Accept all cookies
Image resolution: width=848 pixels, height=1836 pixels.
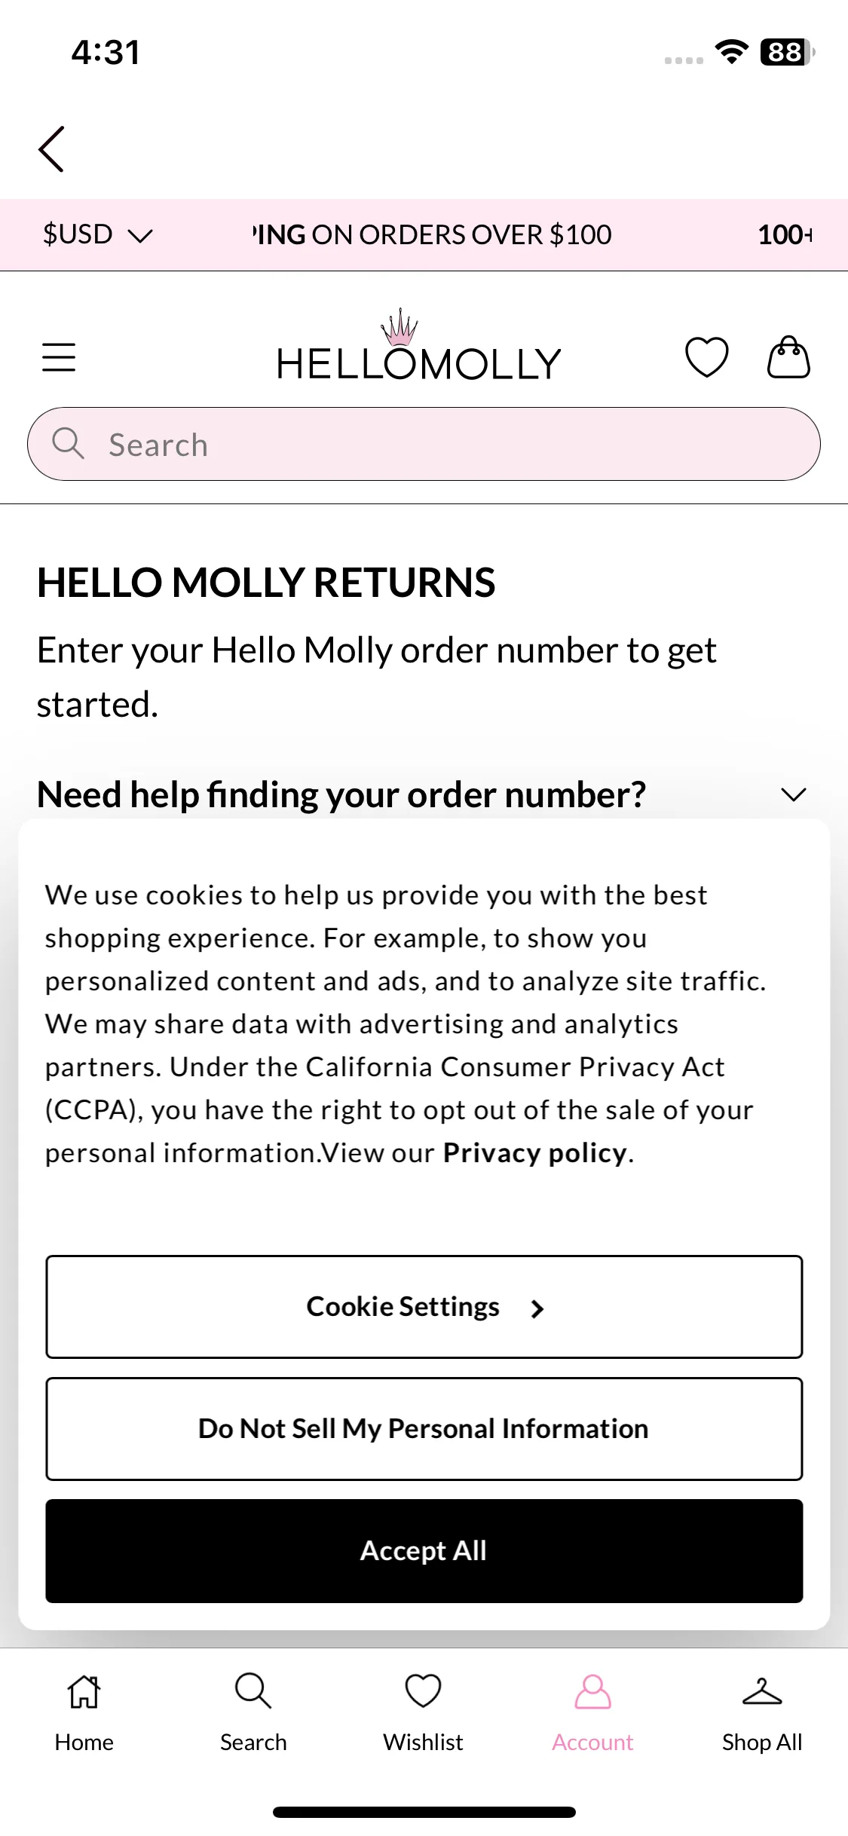tap(424, 1551)
